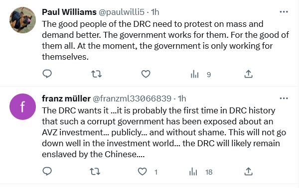Open more options for franz müller's tweet
The height and width of the screenshot is (188, 304).
(x=284, y=98)
